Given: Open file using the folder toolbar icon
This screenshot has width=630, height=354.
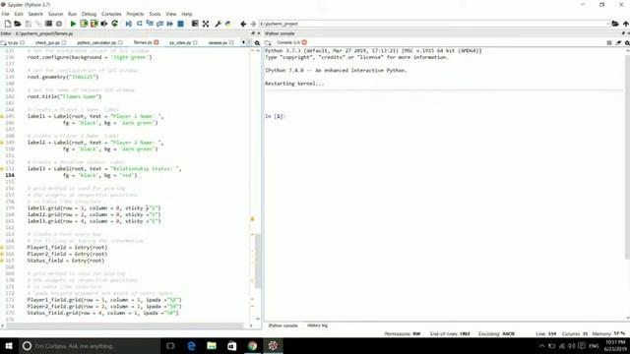Looking at the screenshot, I should 18,24.
